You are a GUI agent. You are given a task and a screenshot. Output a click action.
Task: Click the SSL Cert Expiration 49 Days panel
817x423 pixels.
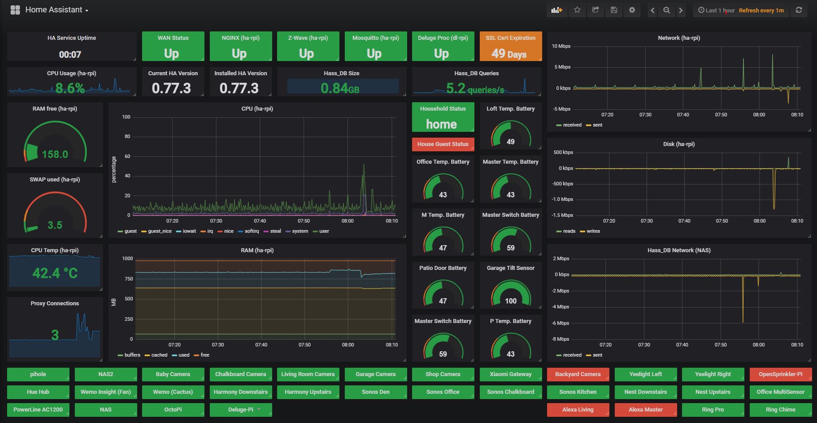coord(511,46)
